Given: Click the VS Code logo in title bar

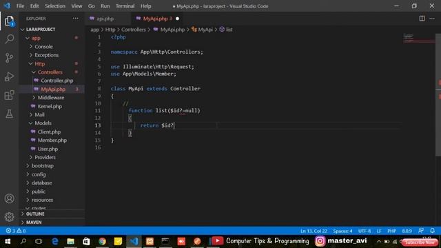Looking at the screenshot, I should [x=7, y=6].
